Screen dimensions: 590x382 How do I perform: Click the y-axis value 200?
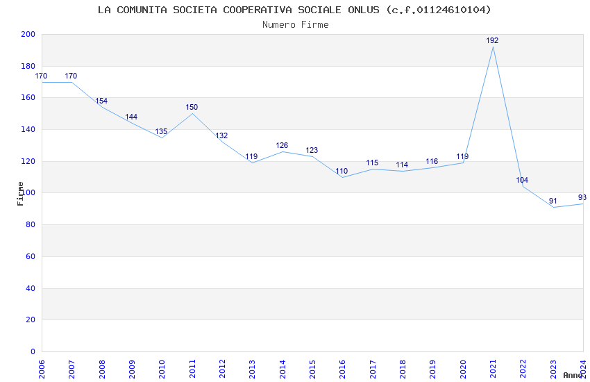coord(28,34)
